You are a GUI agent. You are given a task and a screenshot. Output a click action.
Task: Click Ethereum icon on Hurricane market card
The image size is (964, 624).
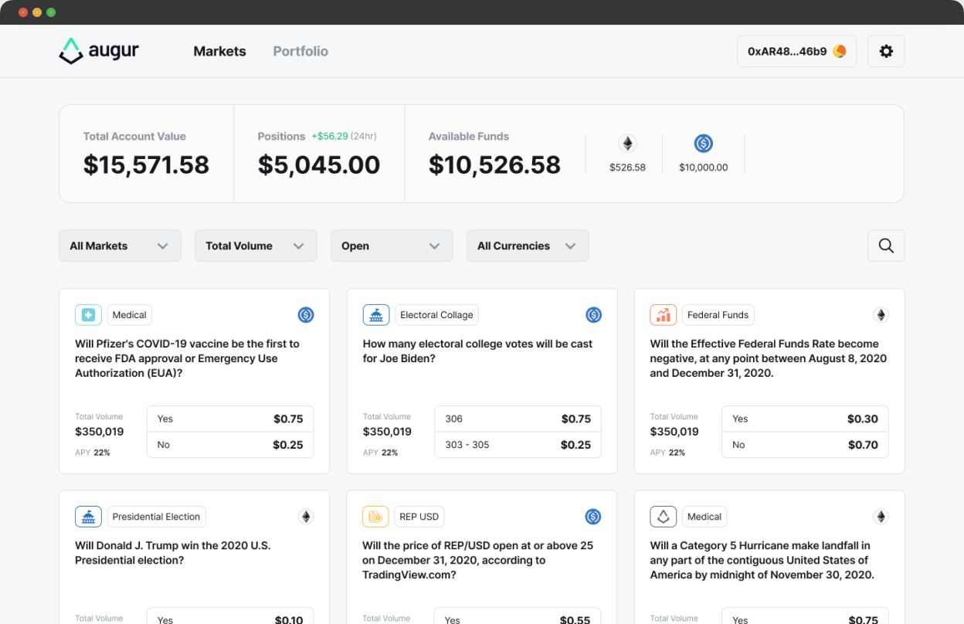(881, 517)
